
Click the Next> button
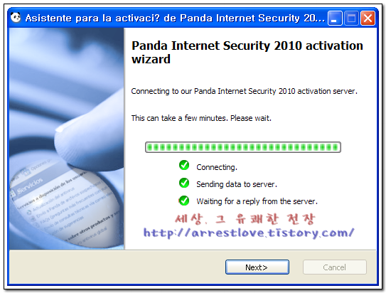(x=257, y=267)
